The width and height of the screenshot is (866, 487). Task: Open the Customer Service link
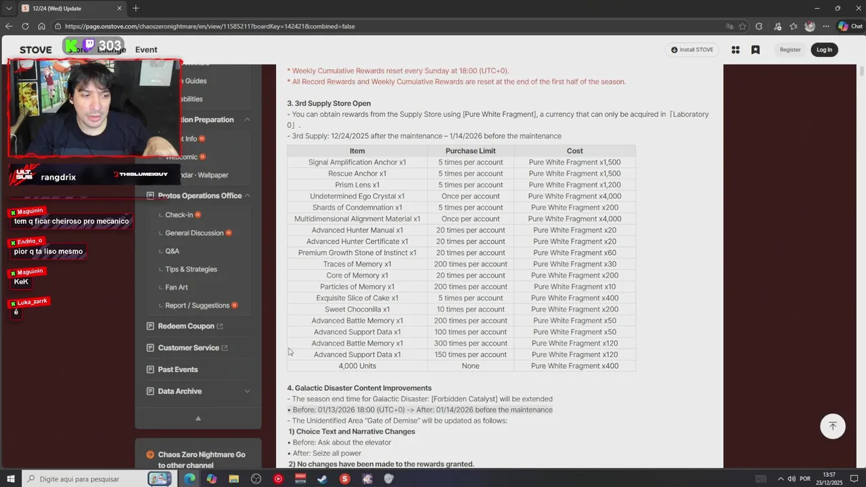[x=188, y=348]
